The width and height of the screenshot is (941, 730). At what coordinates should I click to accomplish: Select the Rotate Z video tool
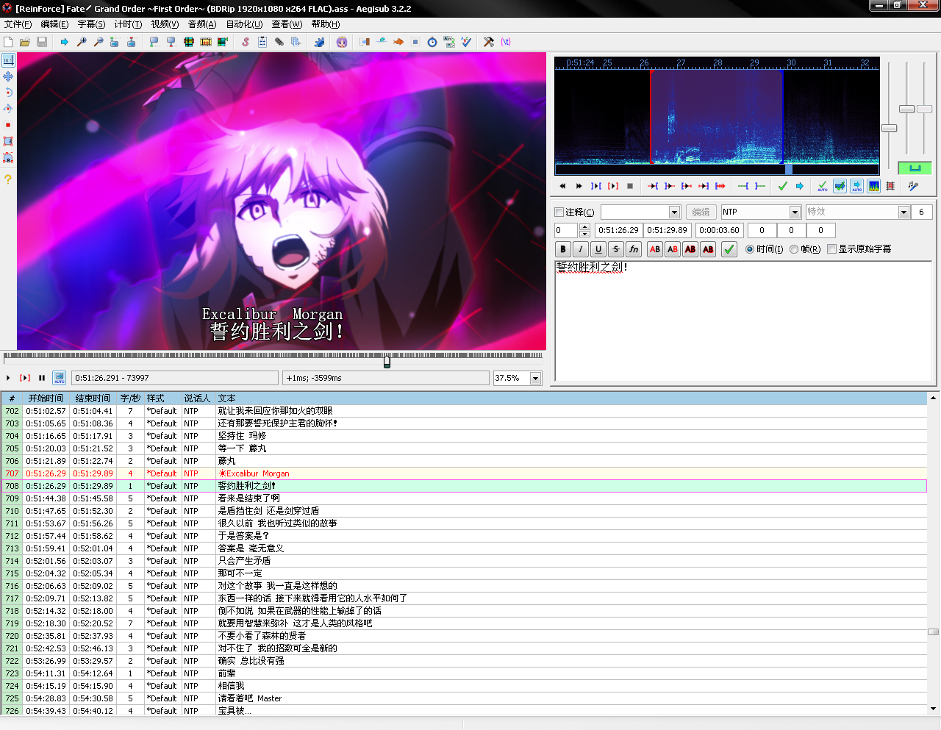8,93
